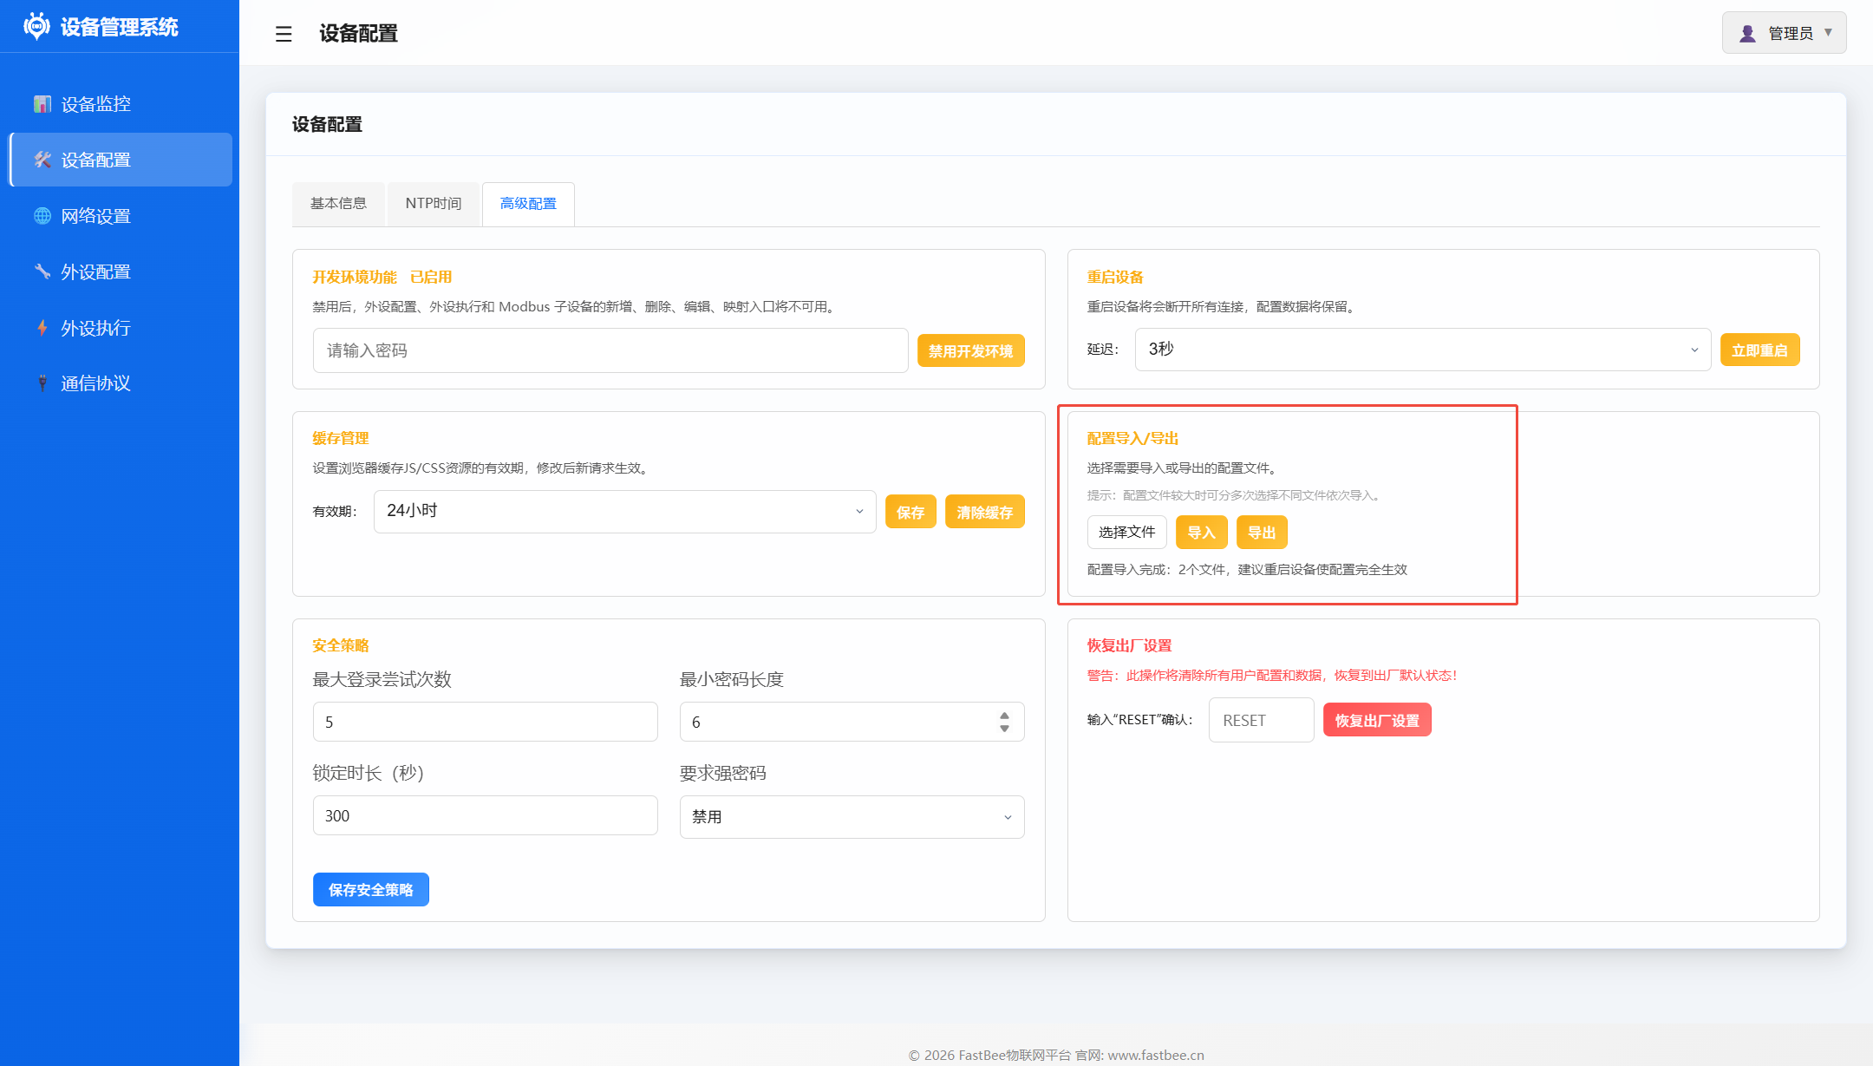Click the 外设配置 wrench icon
This screenshot has width=1873, height=1066.
pos(42,271)
